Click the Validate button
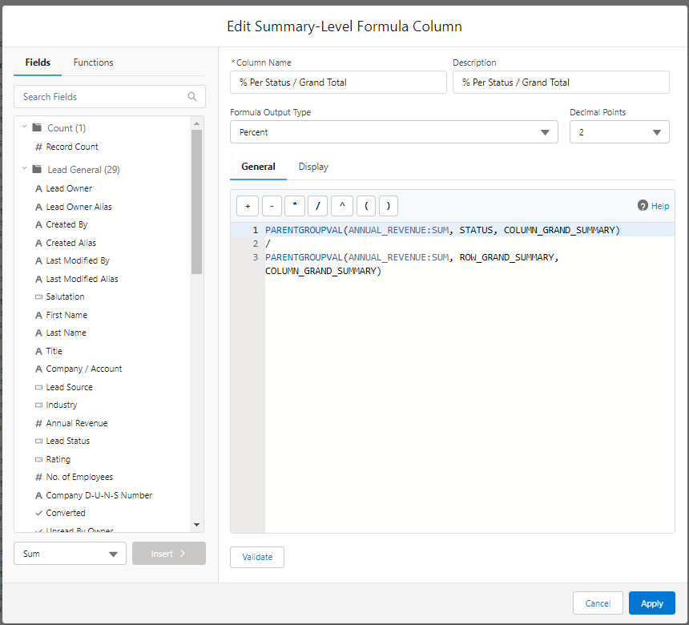Image resolution: width=689 pixels, height=625 pixels. pos(257,557)
